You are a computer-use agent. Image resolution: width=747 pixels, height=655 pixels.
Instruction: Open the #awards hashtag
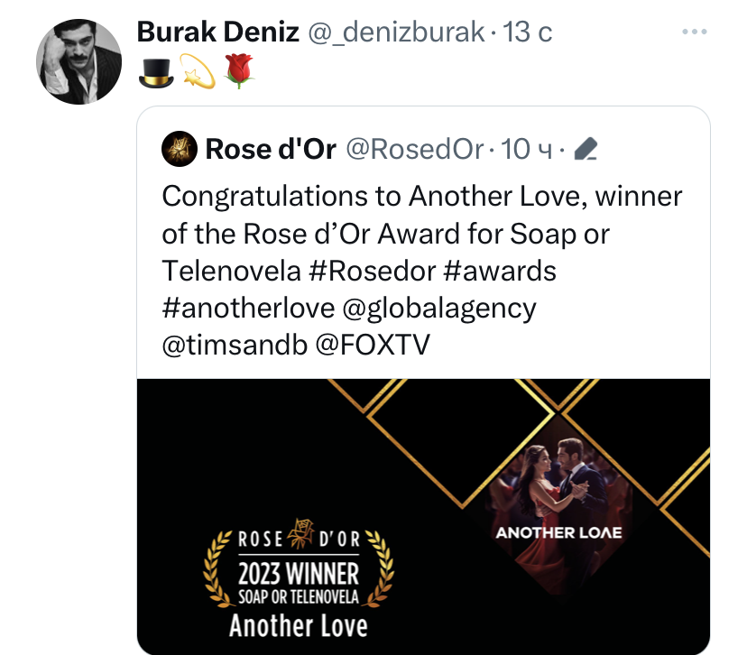point(497,271)
